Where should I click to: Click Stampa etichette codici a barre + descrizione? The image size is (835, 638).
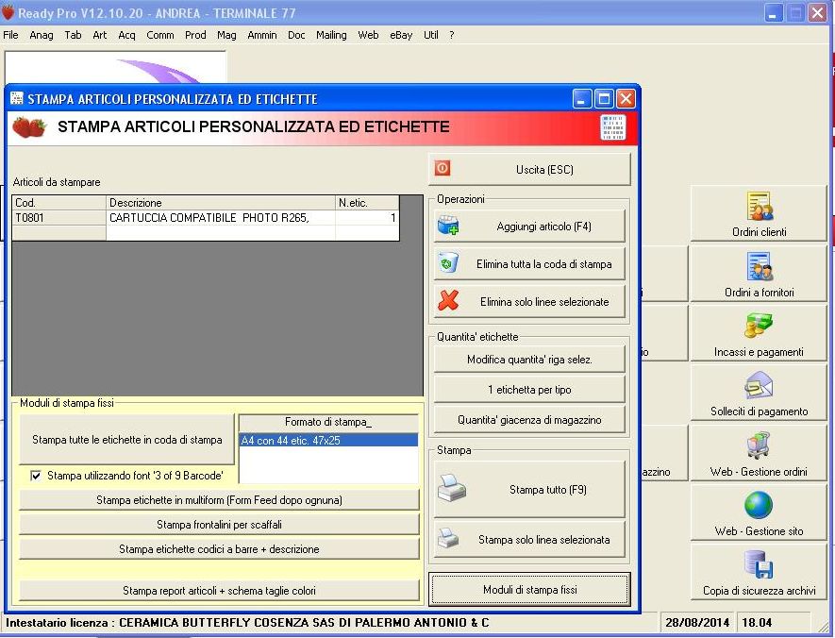[x=219, y=549]
